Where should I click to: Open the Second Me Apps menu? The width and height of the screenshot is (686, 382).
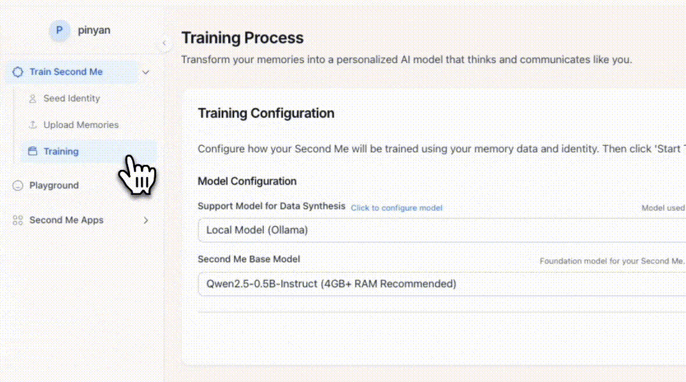pos(66,220)
